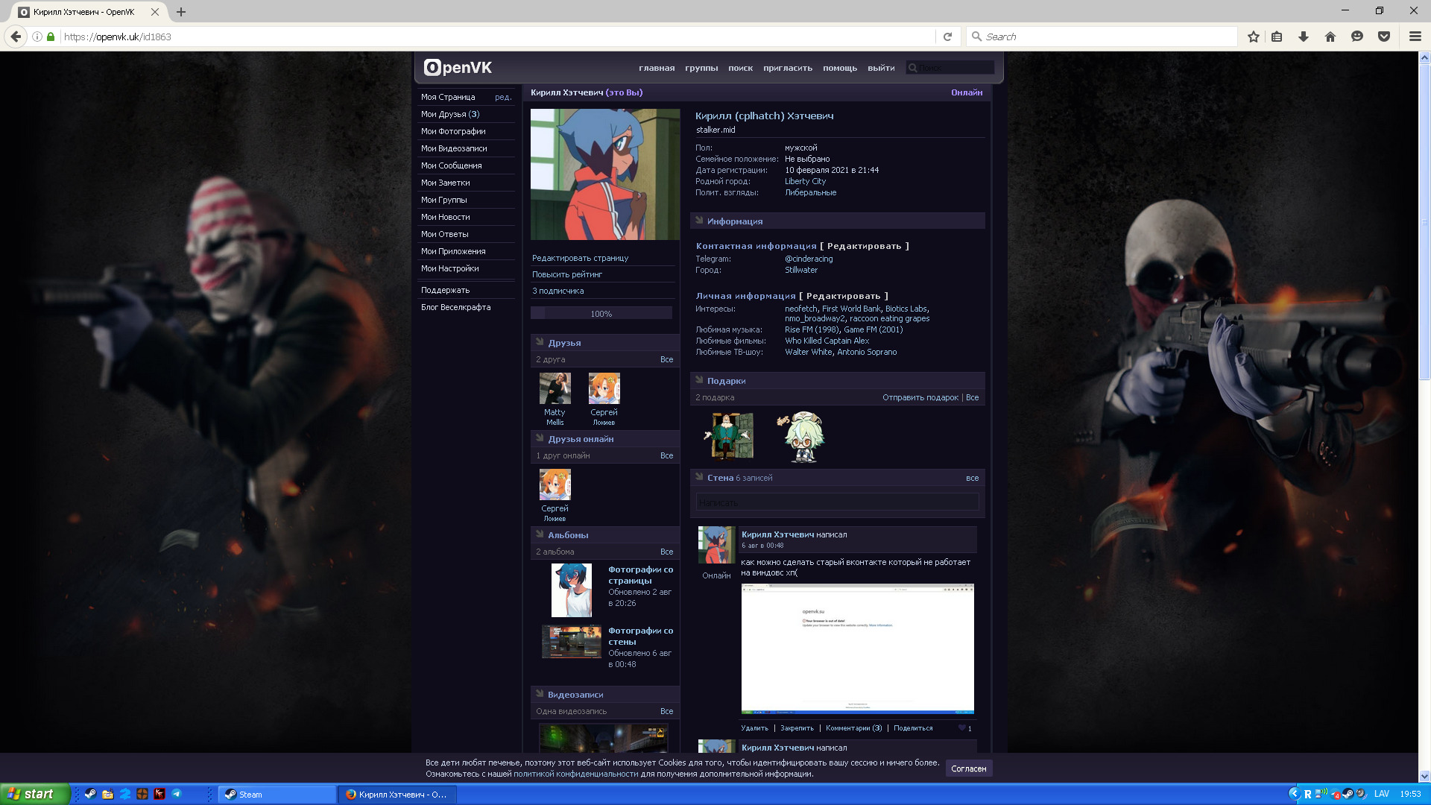The width and height of the screenshot is (1431, 805).
Task: Select Мои Сообщения in the left sidebar
Action: click(x=451, y=165)
